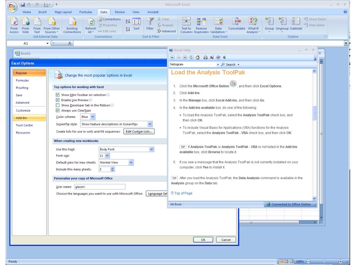Open the Review ribbon tab
Viewport: 353px width, 265px height.
pos(120,12)
